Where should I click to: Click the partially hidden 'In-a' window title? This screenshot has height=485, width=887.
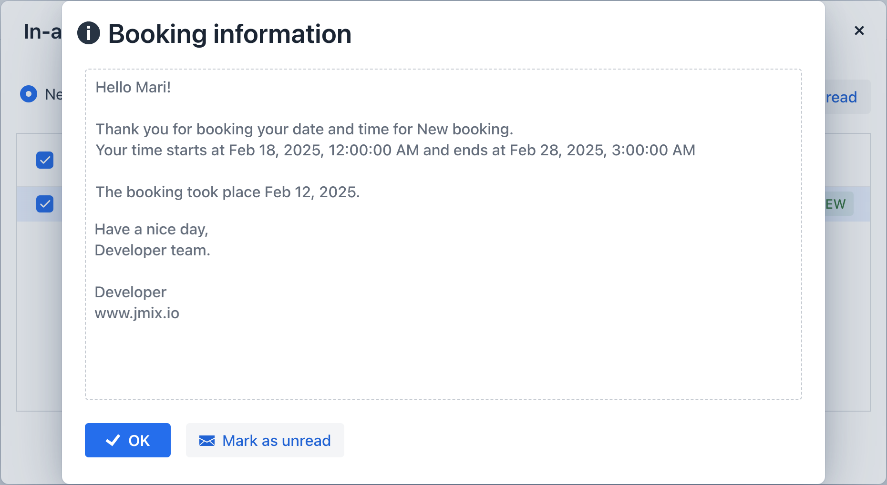(42, 32)
